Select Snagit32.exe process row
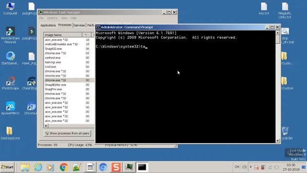Image resolution: width=307 pixels, height=173 pixels. pyautogui.click(x=69, y=49)
